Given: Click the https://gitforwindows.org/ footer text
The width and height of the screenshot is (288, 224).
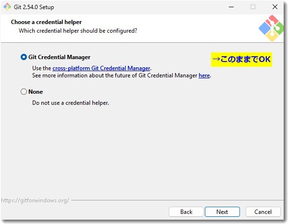Looking at the screenshot, I should click(35, 200).
